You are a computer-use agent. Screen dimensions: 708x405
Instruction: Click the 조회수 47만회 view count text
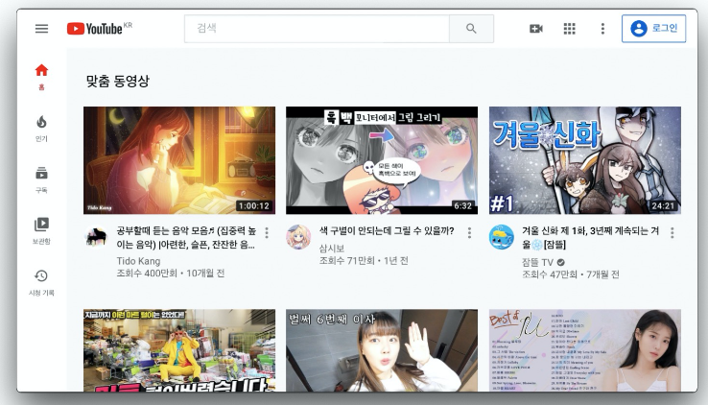pos(550,274)
